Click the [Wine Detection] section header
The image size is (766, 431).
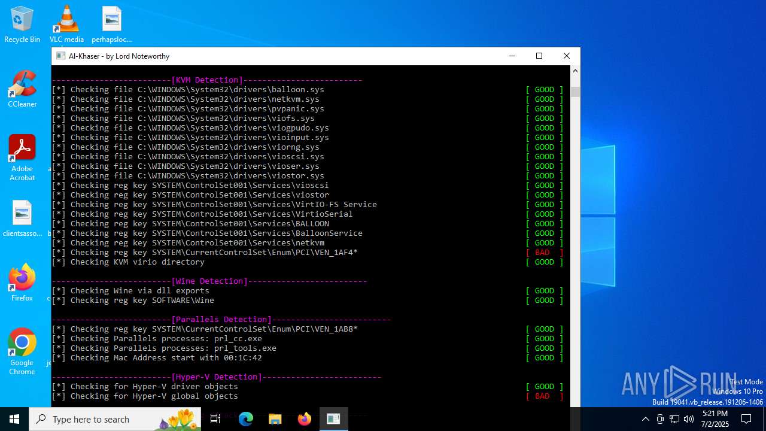209,281
